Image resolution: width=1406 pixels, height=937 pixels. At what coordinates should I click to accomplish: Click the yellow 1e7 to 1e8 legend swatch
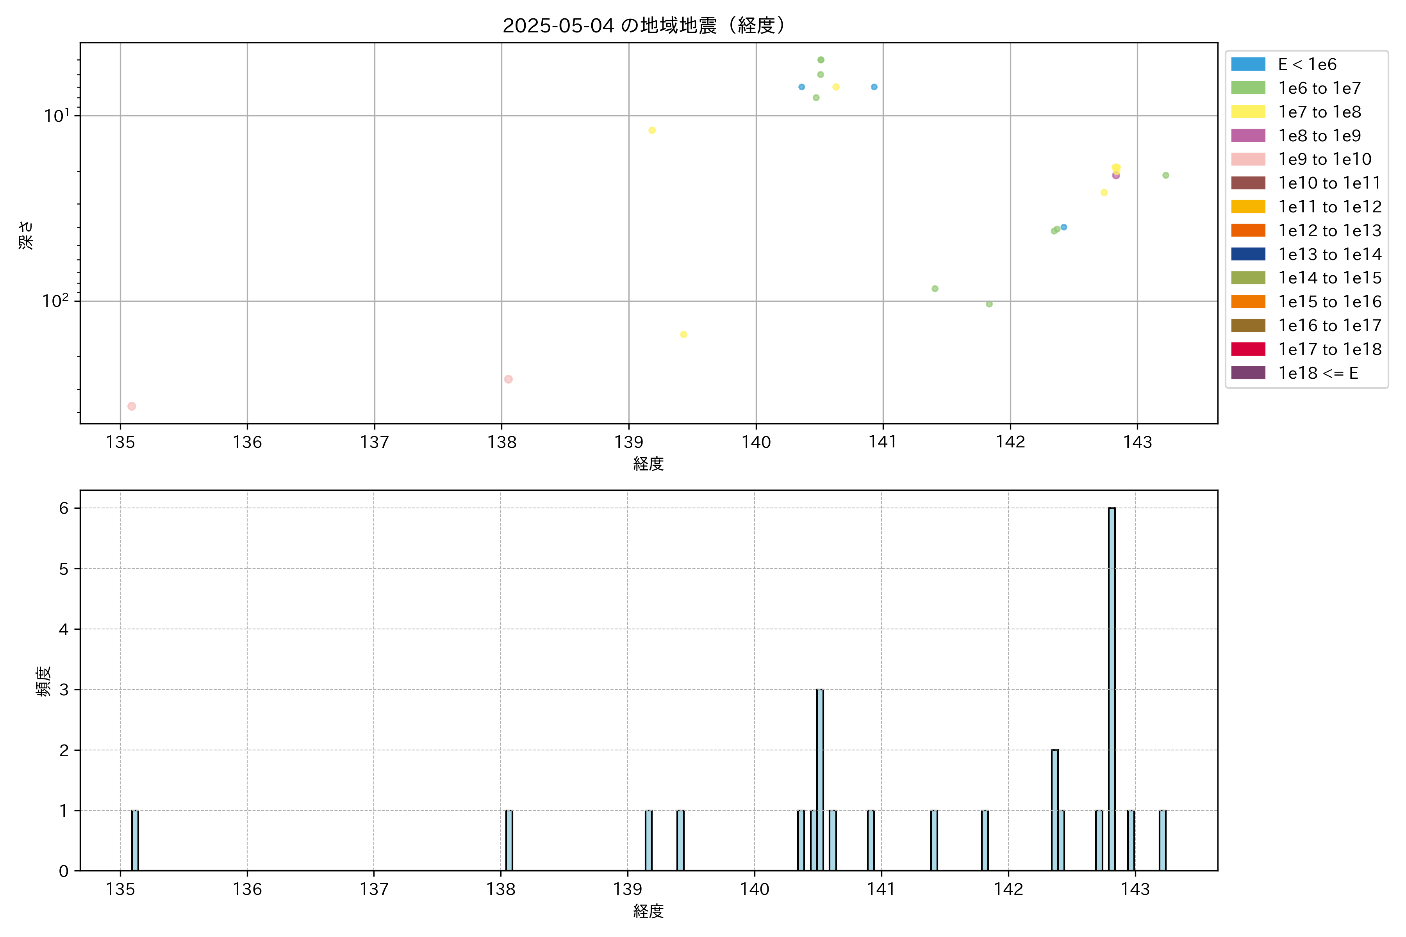pyautogui.click(x=1247, y=112)
